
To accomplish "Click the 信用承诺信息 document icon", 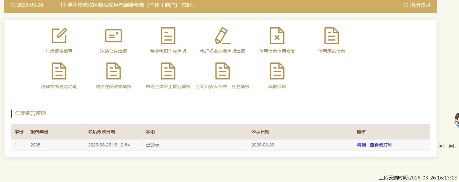I will coord(332,36).
